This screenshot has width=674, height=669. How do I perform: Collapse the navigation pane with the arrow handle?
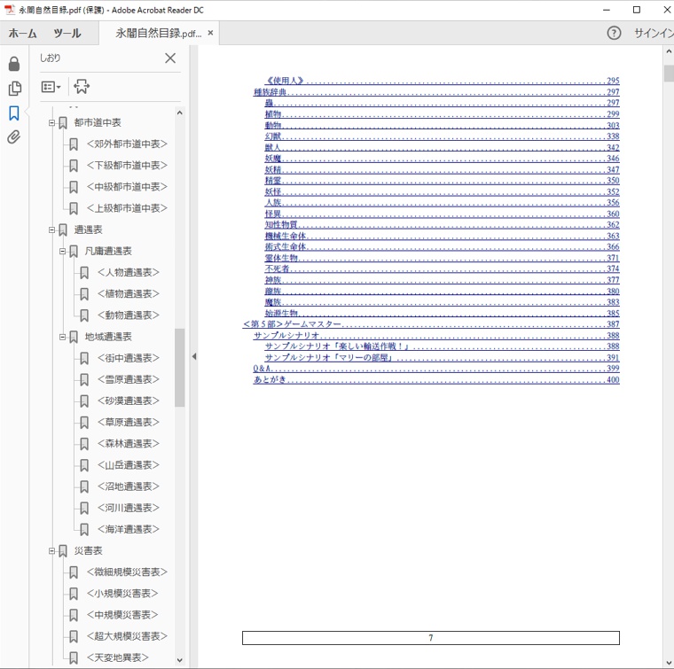tap(194, 356)
